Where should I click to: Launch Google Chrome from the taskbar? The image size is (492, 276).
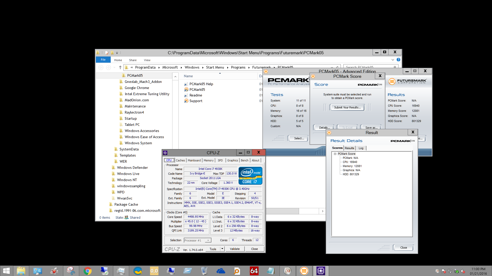tap(88, 271)
